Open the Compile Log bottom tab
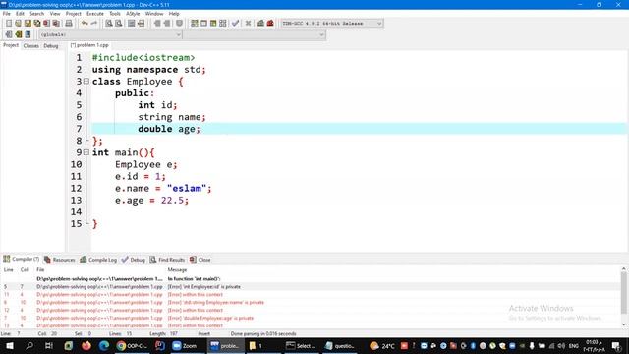The height and width of the screenshot is (354, 629). (98, 260)
